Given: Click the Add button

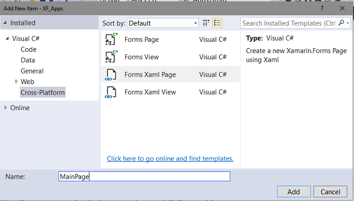Looking at the screenshot, I should [x=294, y=192].
